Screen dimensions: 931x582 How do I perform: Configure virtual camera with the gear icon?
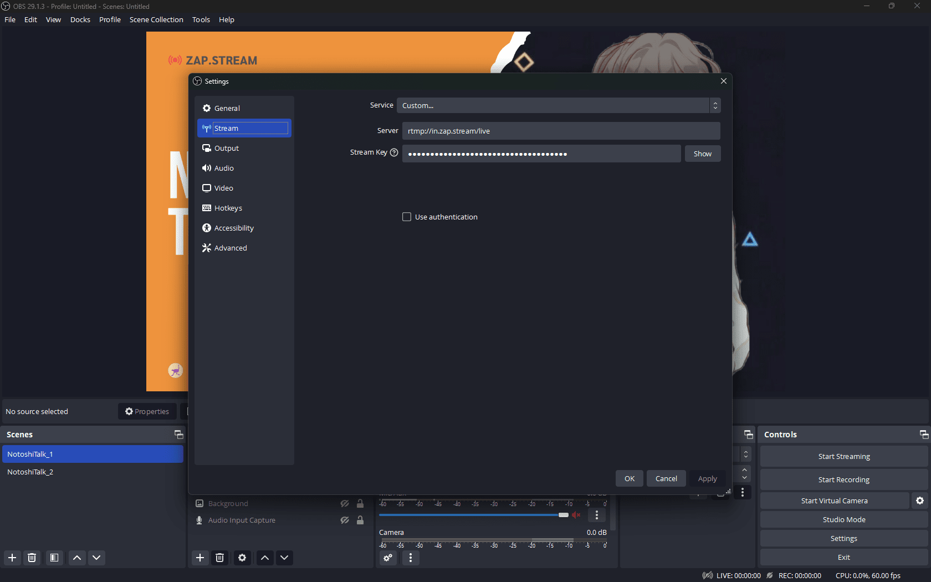[x=920, y=501]
